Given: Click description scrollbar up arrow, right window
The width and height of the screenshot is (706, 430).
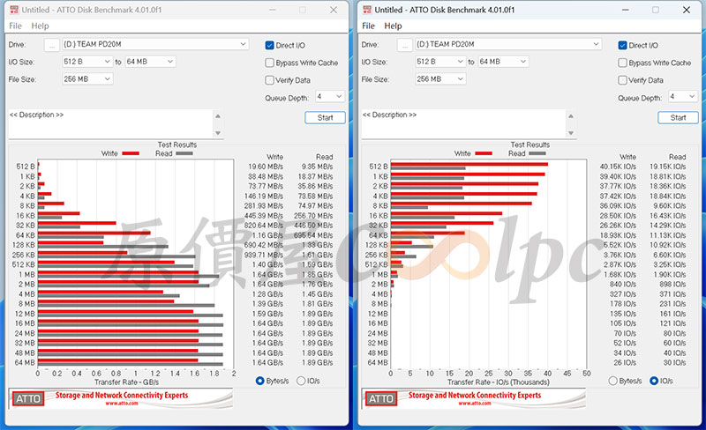Looking at the screenshot, I should tap(571, 116).
